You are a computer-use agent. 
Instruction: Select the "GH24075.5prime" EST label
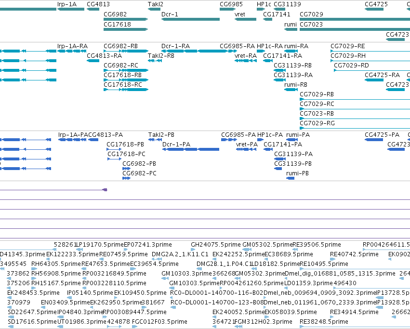(x=216, y=245)
